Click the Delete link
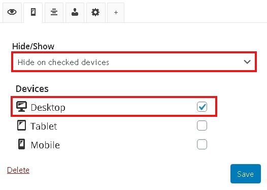Viewport: 267px width, 190px height. [x=18, y=170]
